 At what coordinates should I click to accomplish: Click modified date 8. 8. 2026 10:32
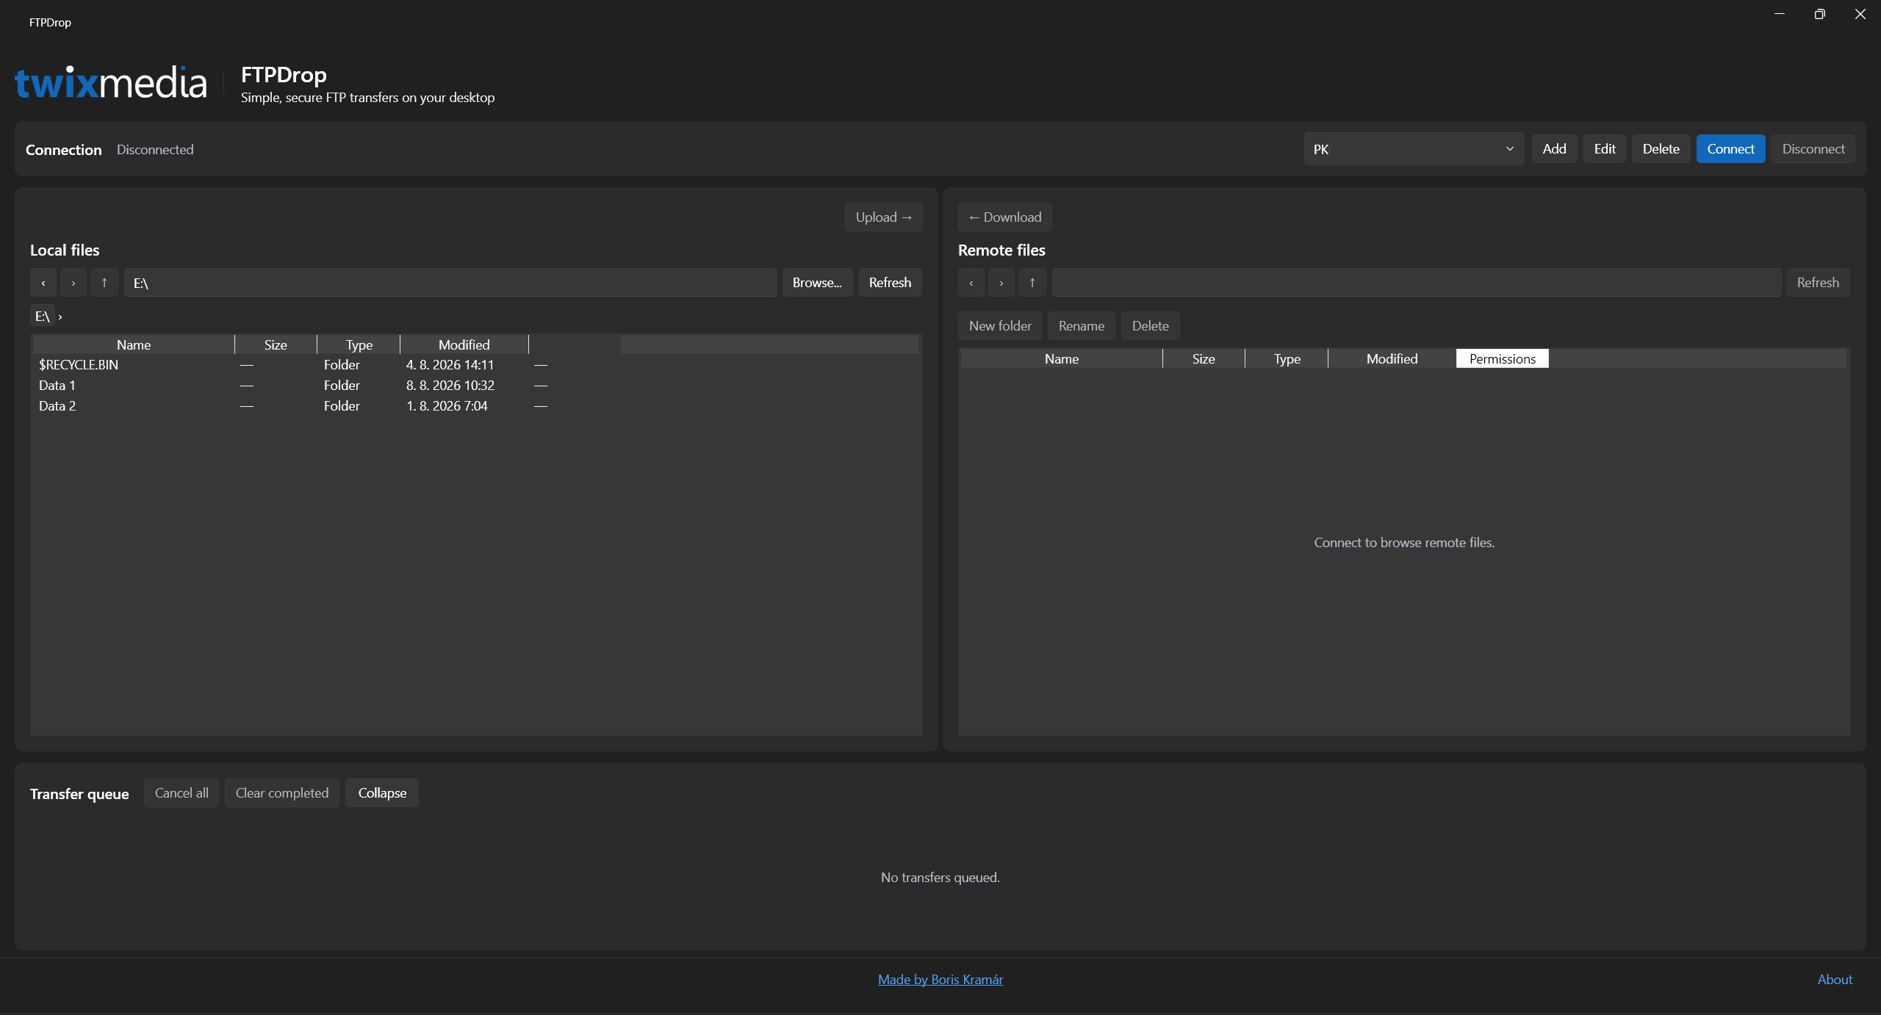pyautogui.click(x=450, y=386)
